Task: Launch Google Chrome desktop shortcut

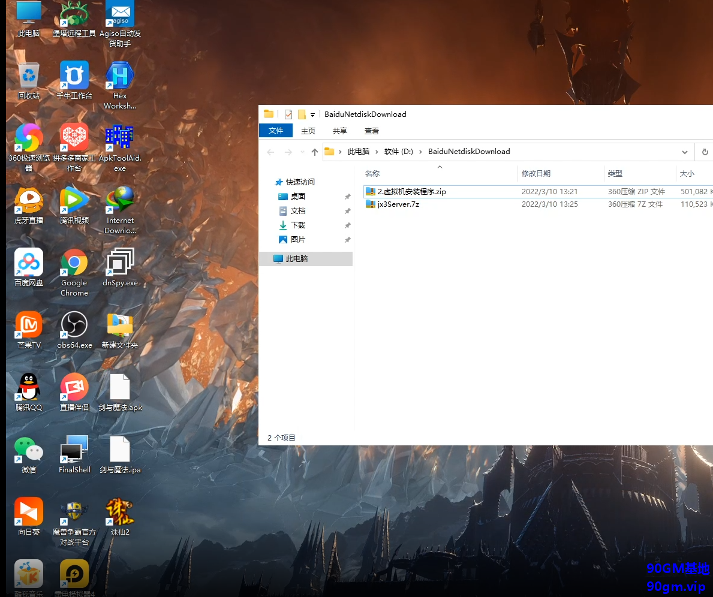Action: click(74, 273)
